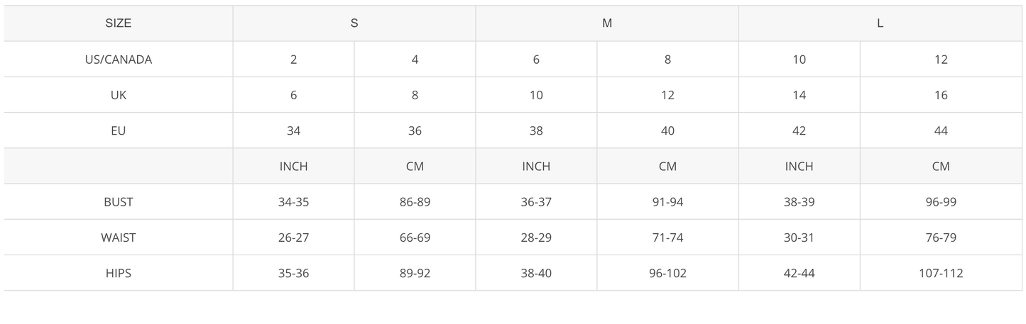Click the hips 107-112 cm cell

[941, 273]
